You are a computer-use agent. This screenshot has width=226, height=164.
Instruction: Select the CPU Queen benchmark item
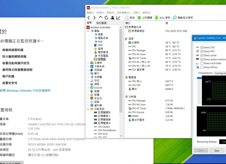tap(102, 127)
